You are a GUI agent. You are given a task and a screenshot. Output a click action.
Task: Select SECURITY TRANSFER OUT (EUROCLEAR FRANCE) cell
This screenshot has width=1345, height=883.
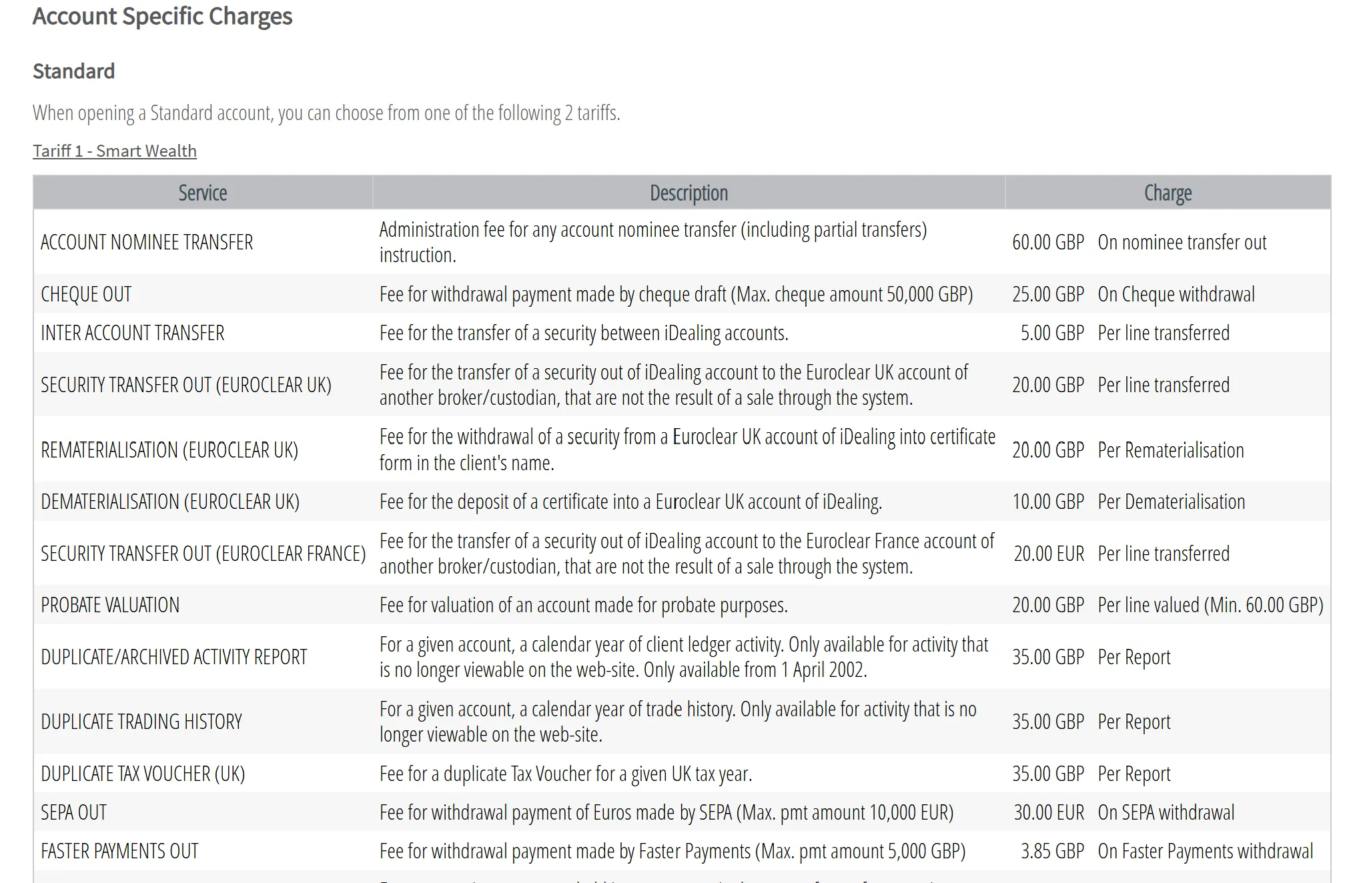tap(203, 554)
